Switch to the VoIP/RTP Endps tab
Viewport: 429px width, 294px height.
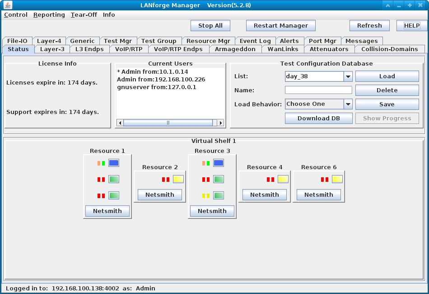click(x=178, y=49)
